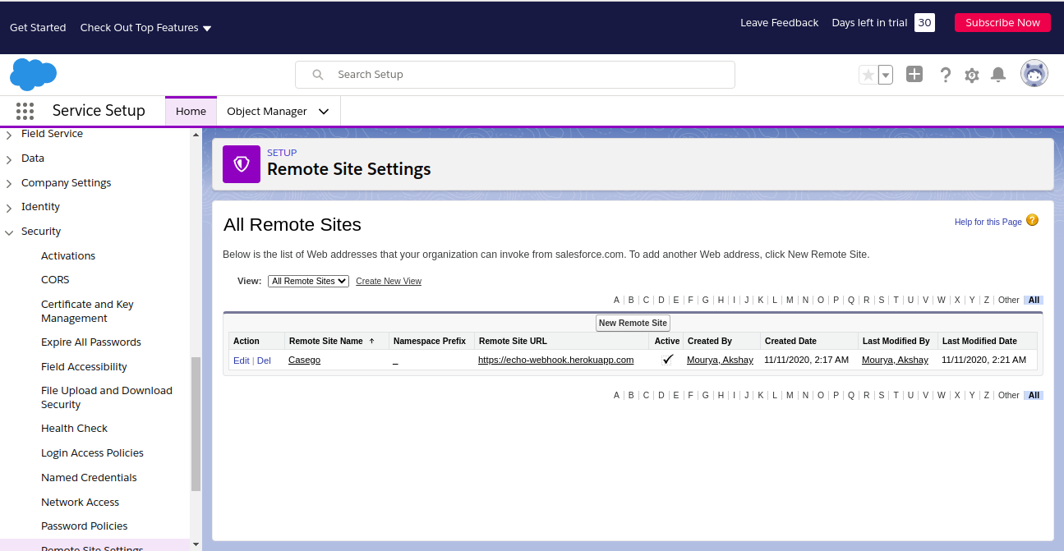The image size is (1064, 551).
Task: Open Login Access Policies
Action: 92,453
